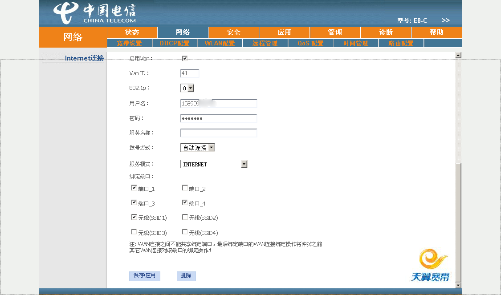Viewport: 501px width, 295px height.
Task: Toggle the 启用Vlan checkbox
Action: 185,58
